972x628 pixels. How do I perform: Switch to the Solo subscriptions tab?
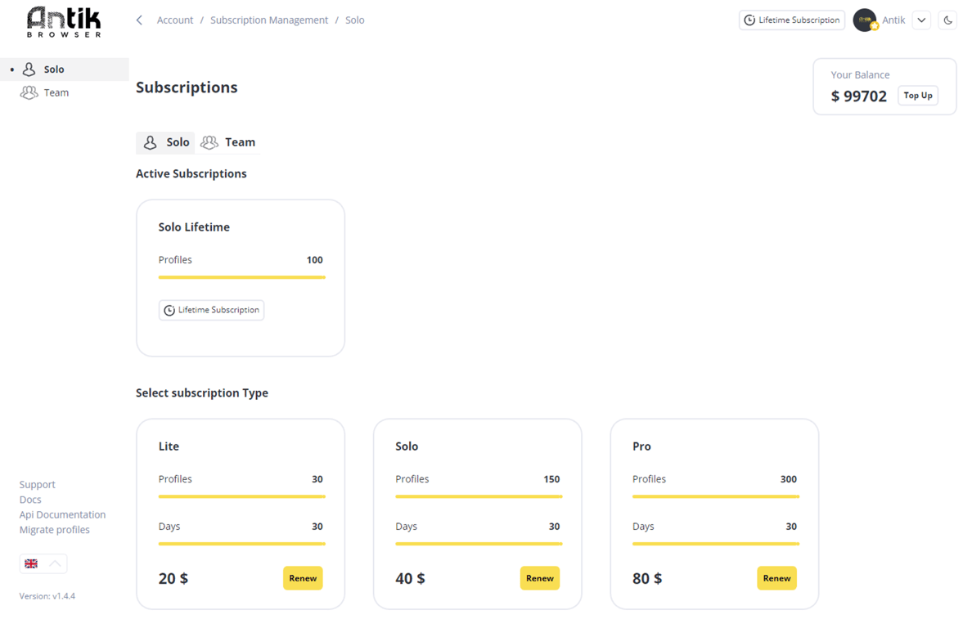[x=165, y=142]
